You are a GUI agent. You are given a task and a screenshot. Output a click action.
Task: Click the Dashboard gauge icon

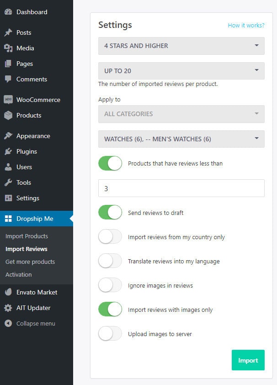(8, 12)
